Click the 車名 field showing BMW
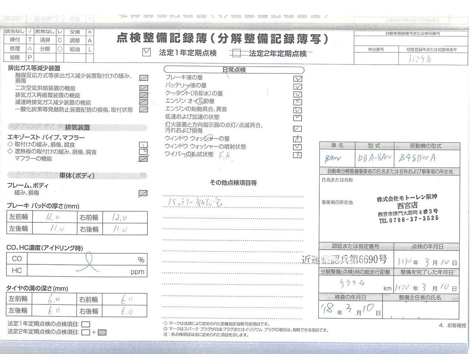 click(337, 158)
